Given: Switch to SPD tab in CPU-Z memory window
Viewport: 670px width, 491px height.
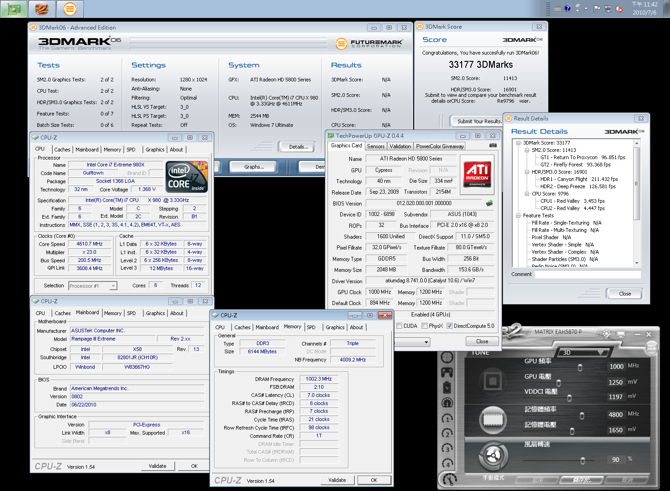Looking at the screenshot, I should pyautogui.click(x=311, y=327).
